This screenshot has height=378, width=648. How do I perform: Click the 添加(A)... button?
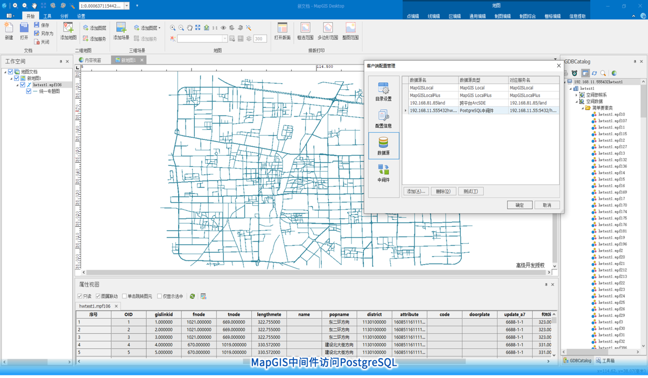click(416, 191)
